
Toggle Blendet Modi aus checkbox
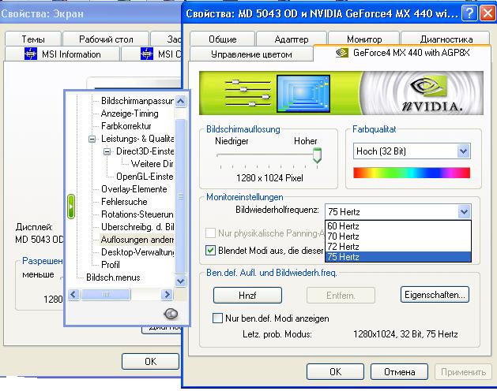[210, 251]
